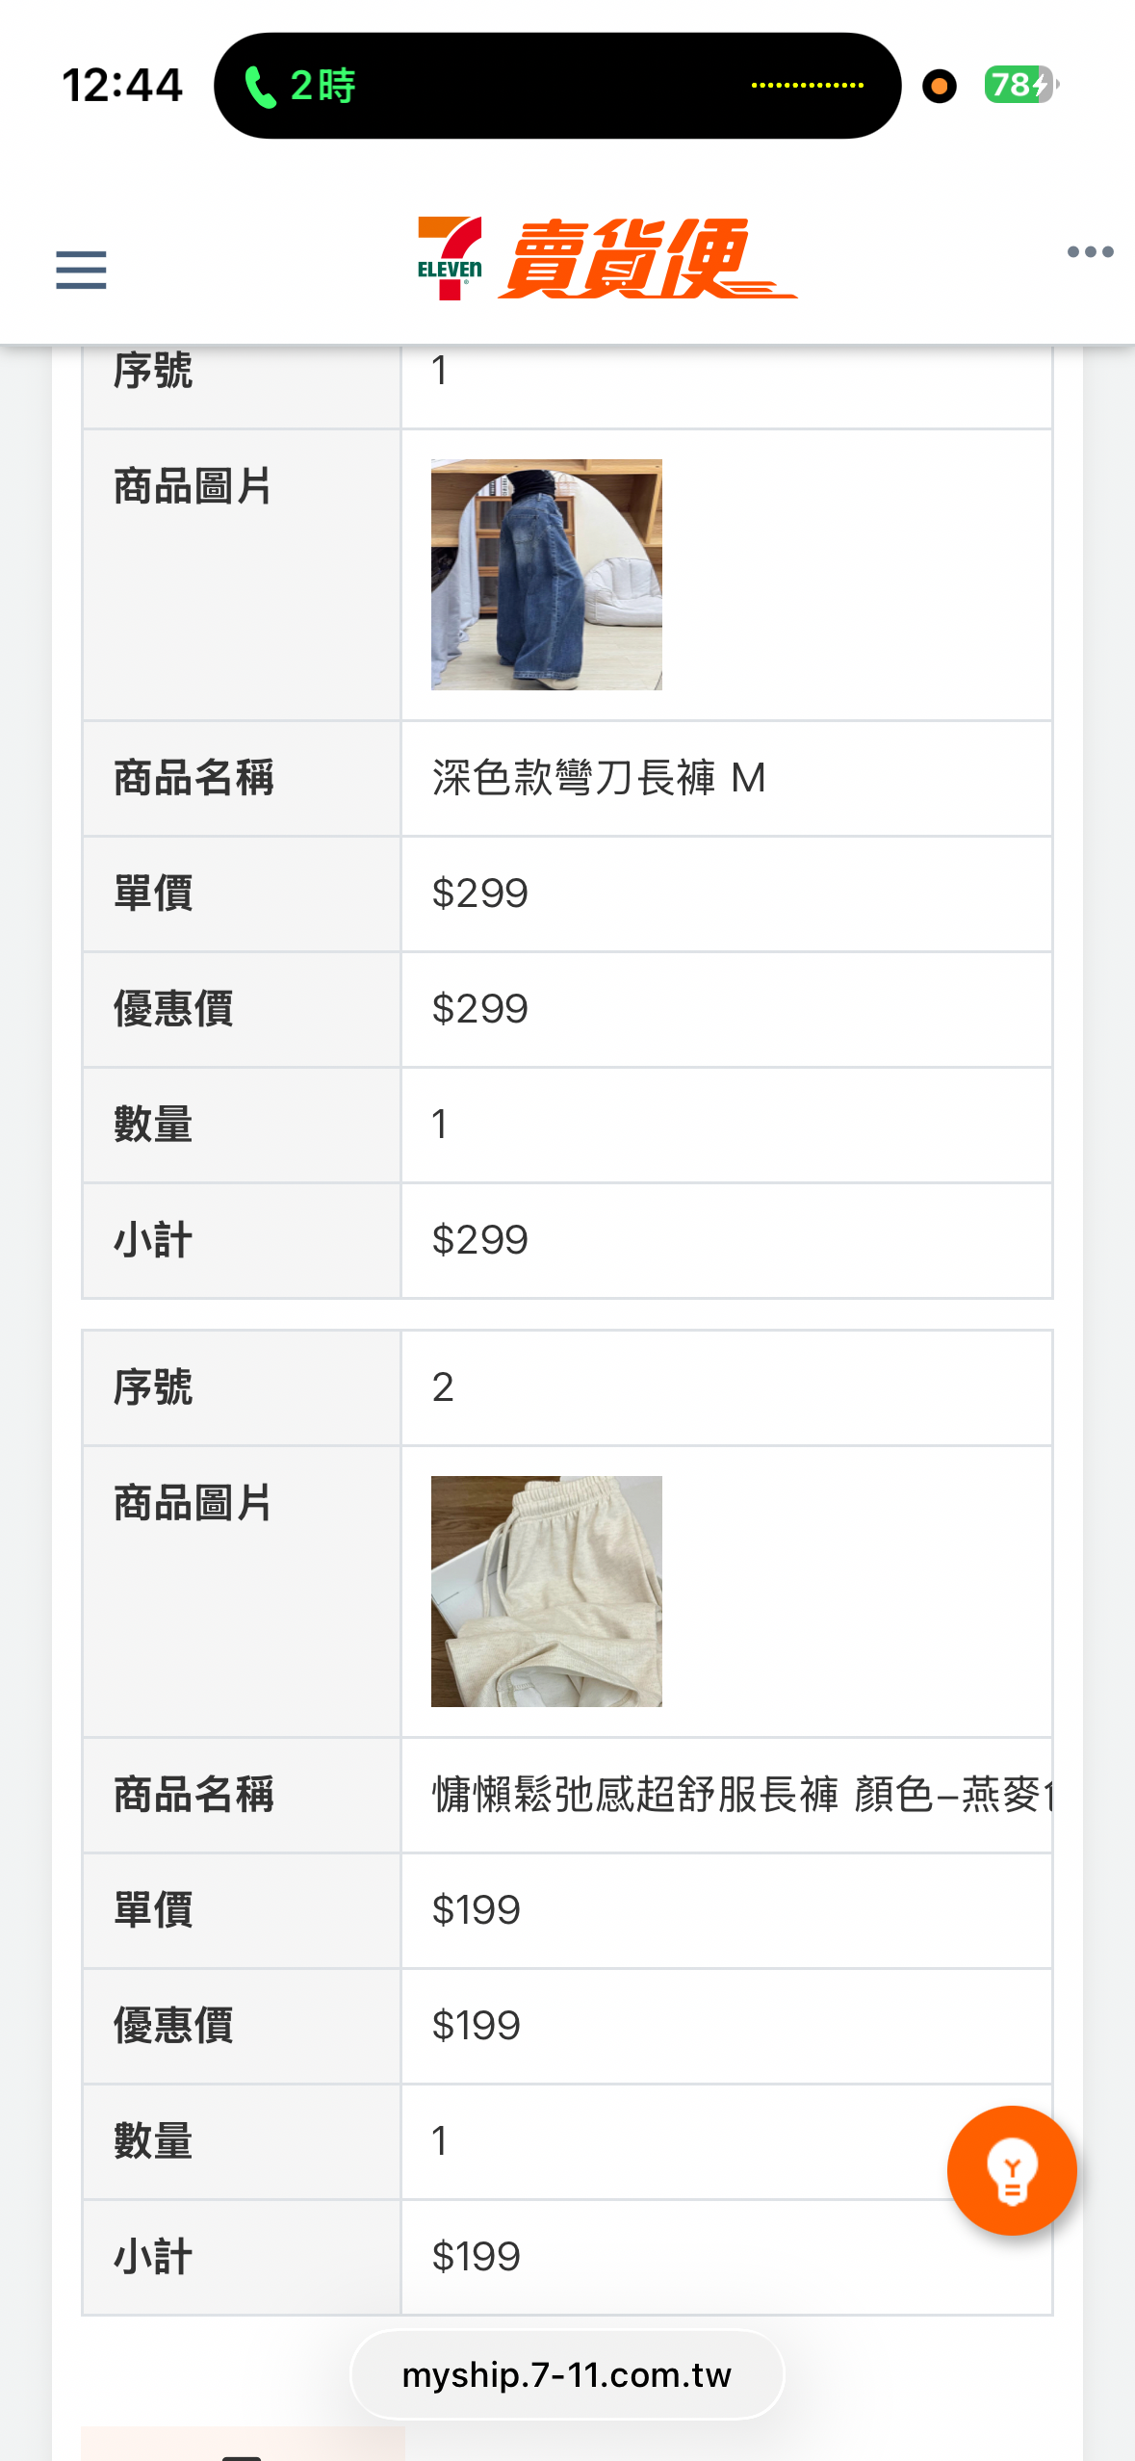Tap the orange recording dot indicator

939,87
